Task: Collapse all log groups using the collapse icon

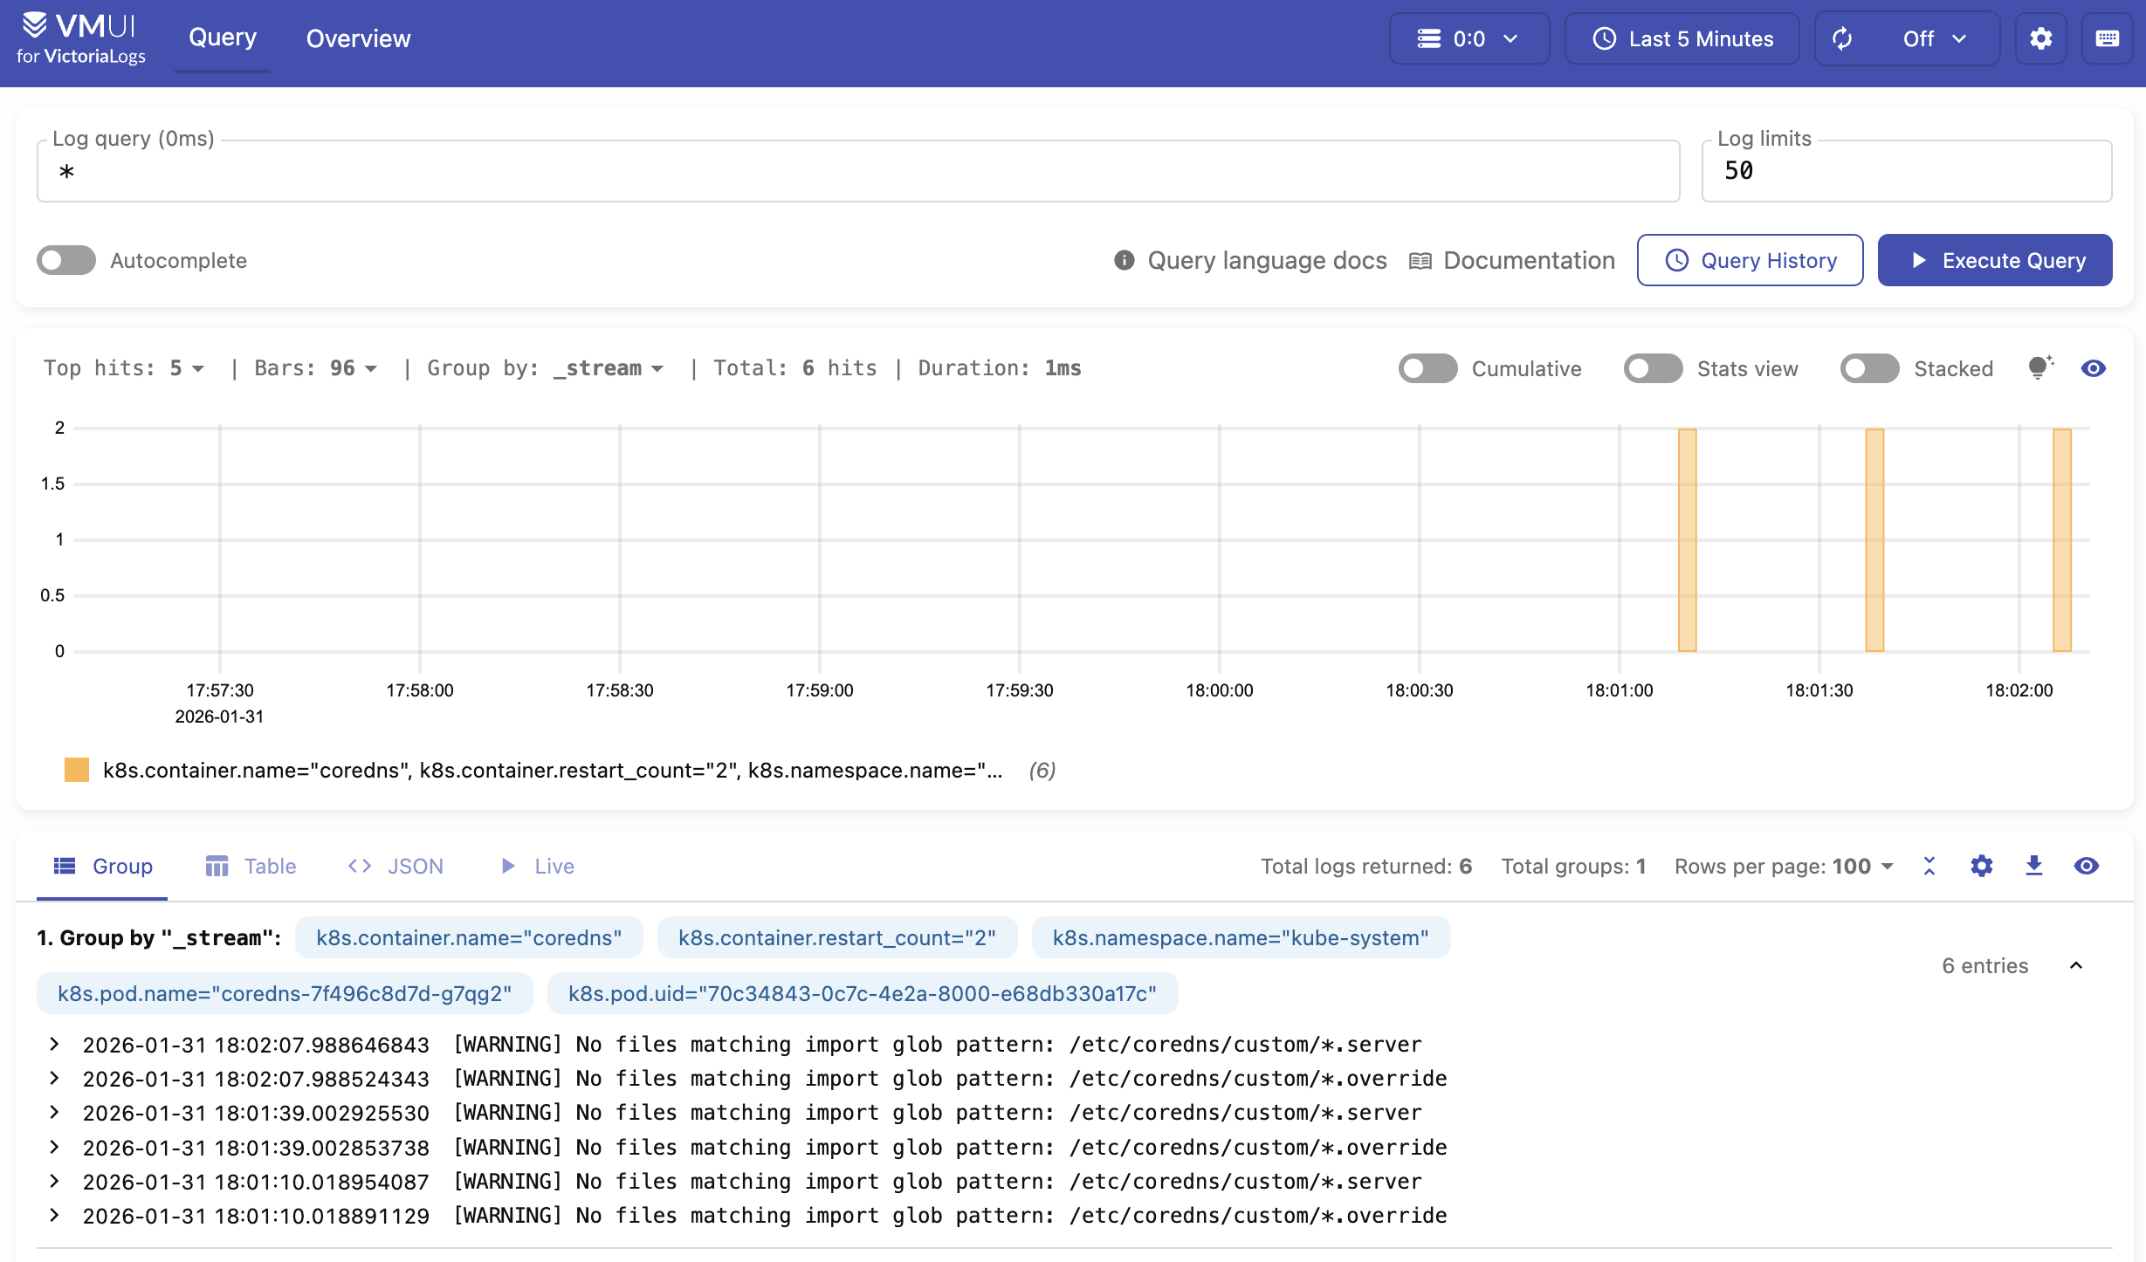Action: [x=1929, y=866]
